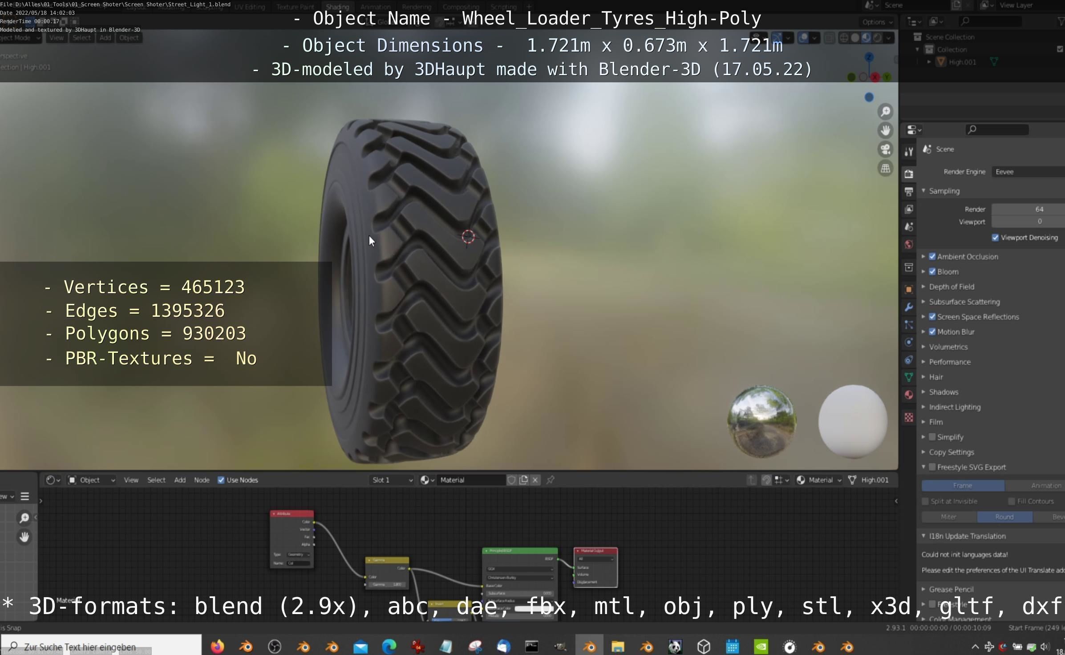Open Microsoft Edge from the taskbar

point(389,646)
